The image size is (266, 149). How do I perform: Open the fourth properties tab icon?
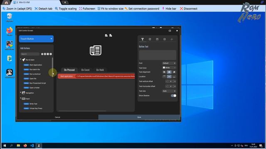click(x=165, y=39)
